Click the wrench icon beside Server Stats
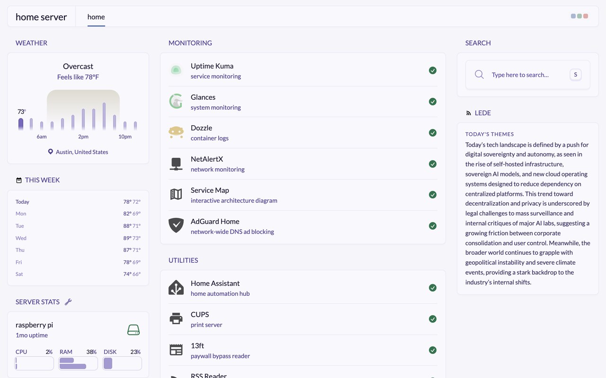This screenshot has height=378, width=606. (68, 302)
